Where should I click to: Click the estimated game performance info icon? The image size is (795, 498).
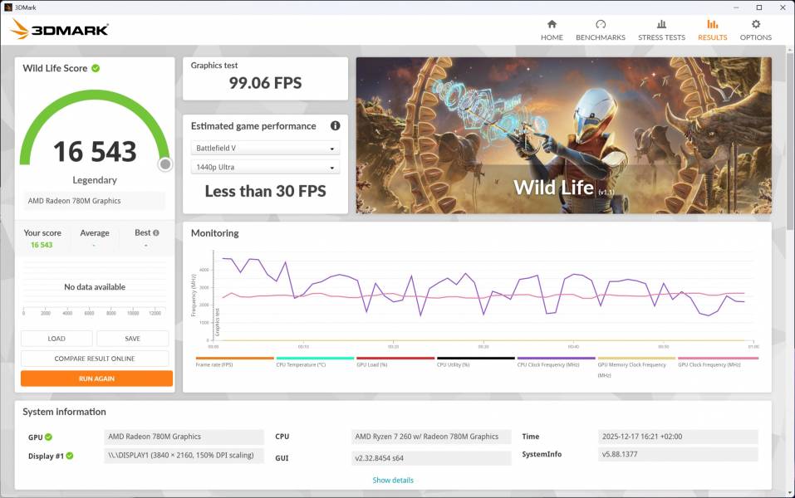point(336,126)
